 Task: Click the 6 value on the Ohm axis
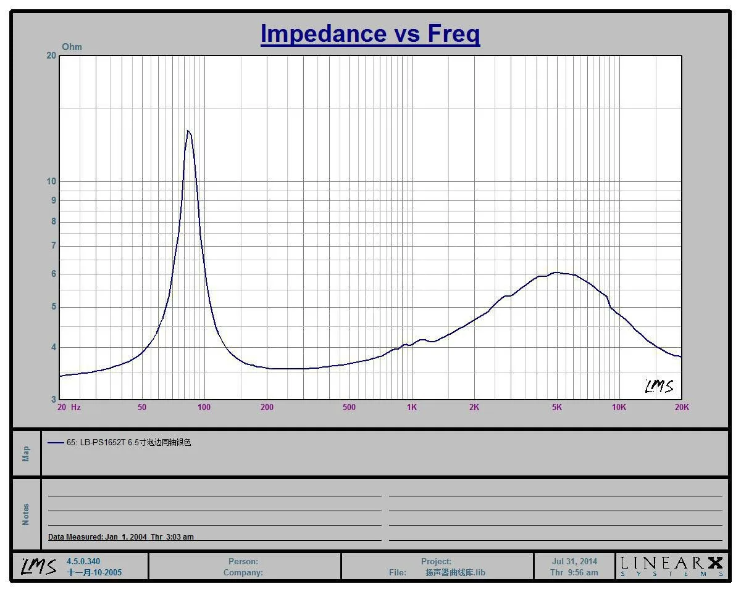click(54, 274)
